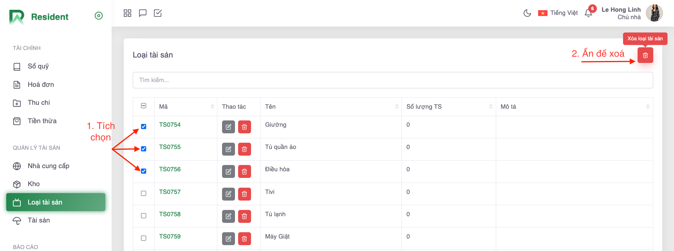Open the notification bell
Image resolution: width=674 pixels, height=251 pixels.
point(588,13)
